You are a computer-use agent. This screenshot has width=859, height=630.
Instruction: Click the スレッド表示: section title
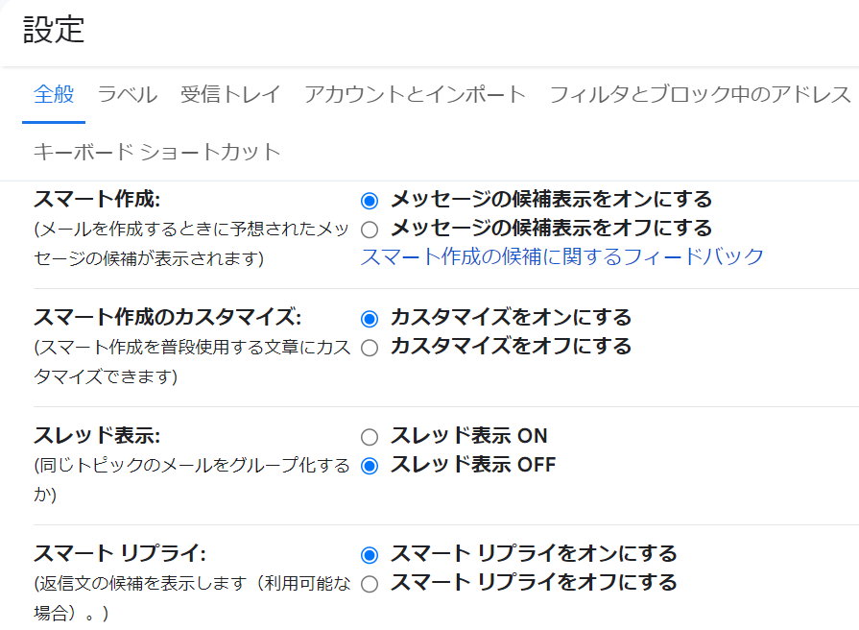[x=96, y=435]
